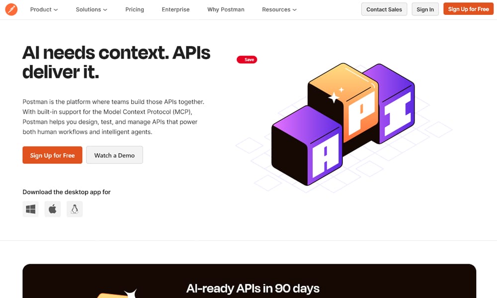
Task: Select Why Postman in the navigation
Action: (226, 9)
